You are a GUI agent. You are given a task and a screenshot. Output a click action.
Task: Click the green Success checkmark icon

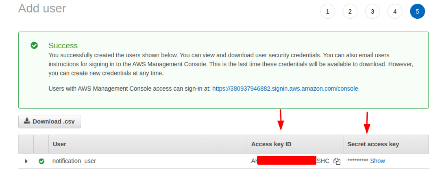(34, 45)
